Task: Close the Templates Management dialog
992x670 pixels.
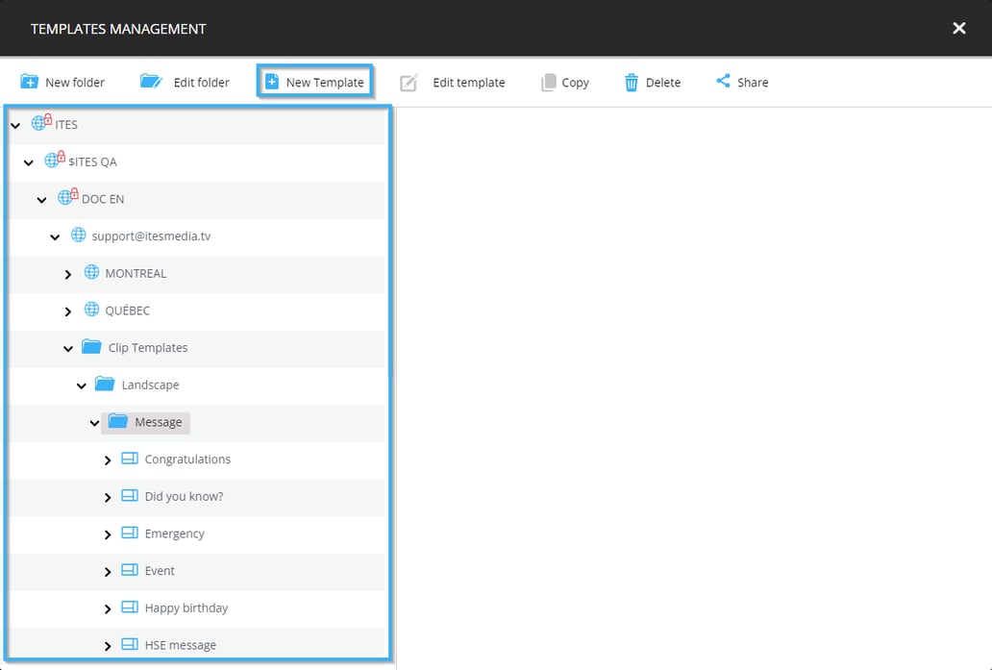Action: (959, 28)
